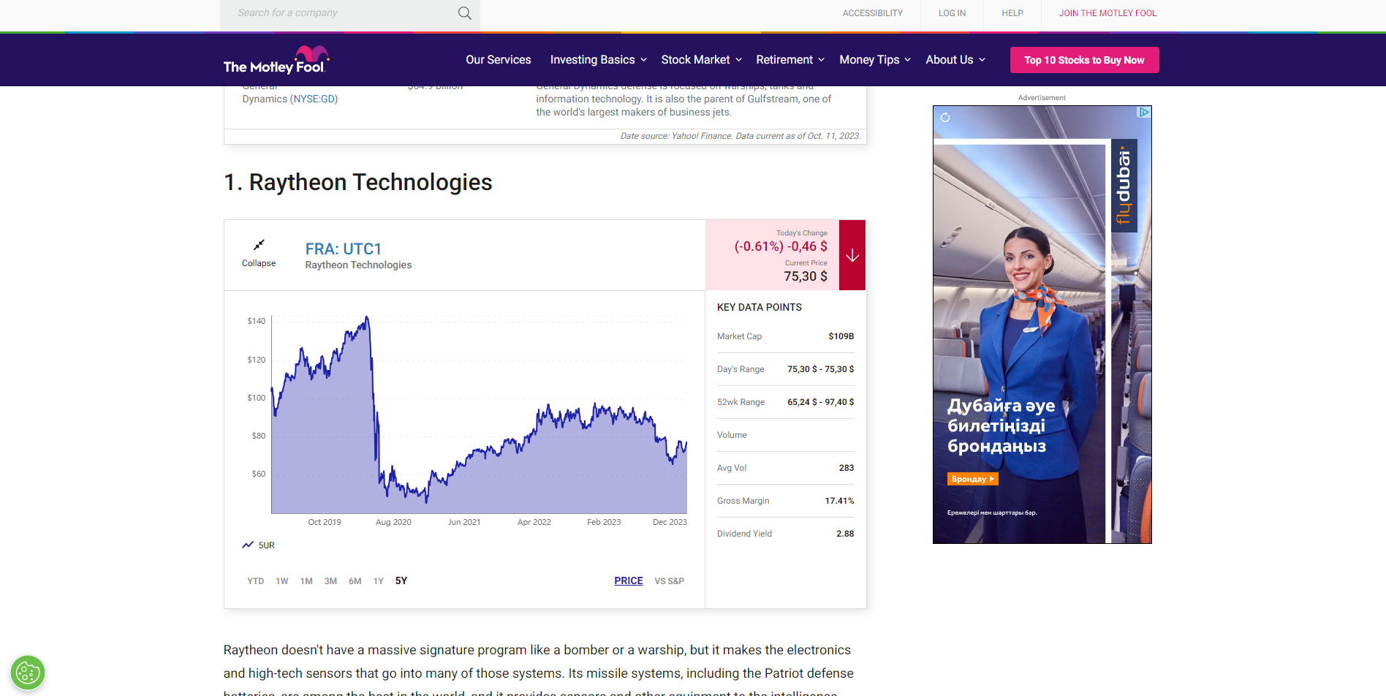Image resolution: width=1386 pixels, height=696 pixels.
Task: Click the AdChoices icon on the advertisement
Action: click(1144, 113)
